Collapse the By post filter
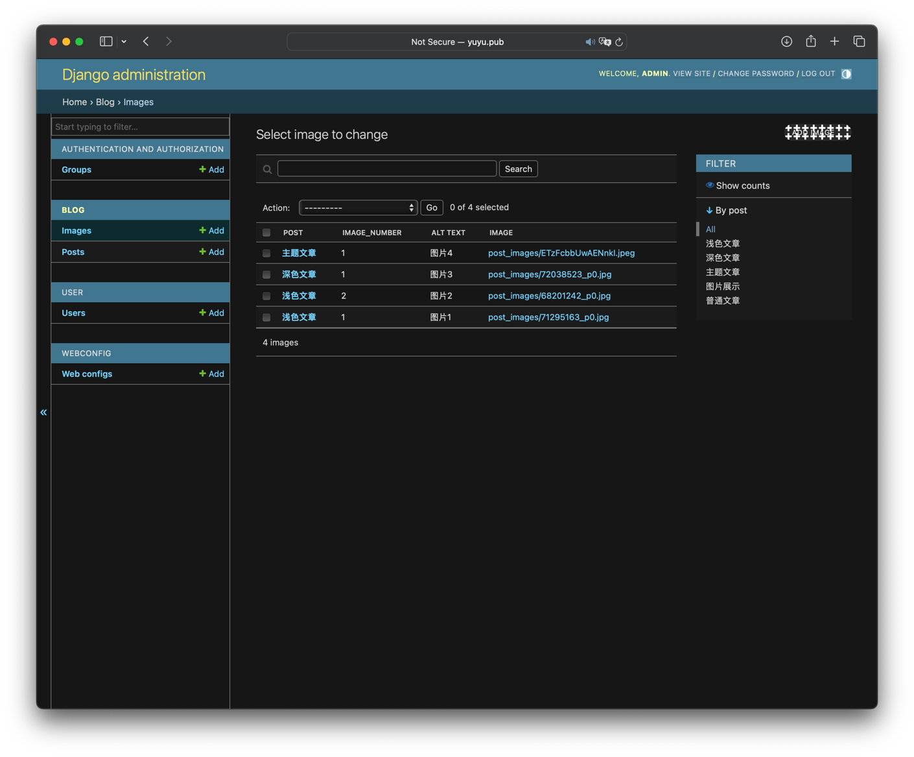The image size is (914, 757). (x=727, y=210)
